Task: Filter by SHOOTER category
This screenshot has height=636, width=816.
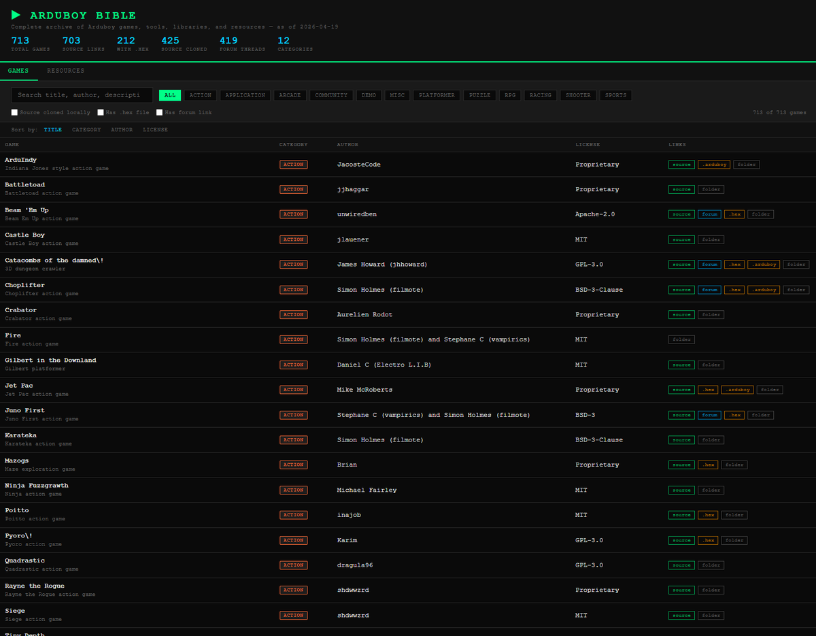Action: (x=578, y=95)
